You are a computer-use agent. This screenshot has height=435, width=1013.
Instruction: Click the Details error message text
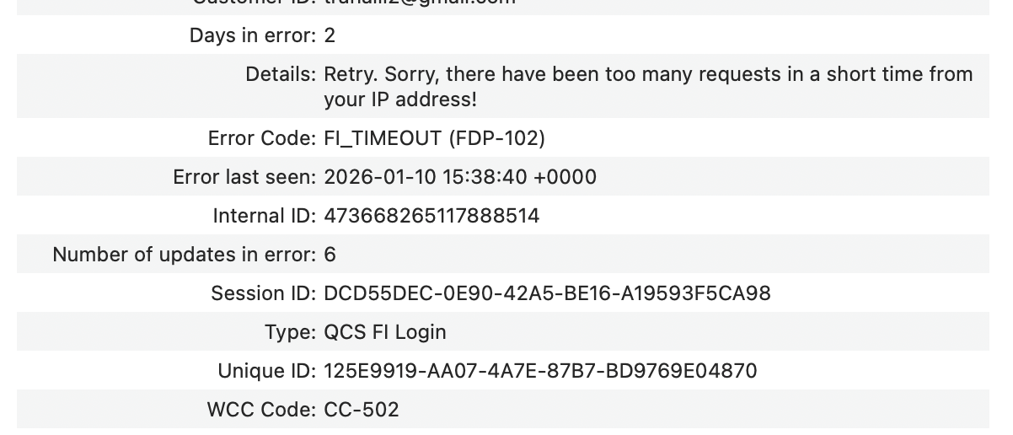(x=648, y=87)
